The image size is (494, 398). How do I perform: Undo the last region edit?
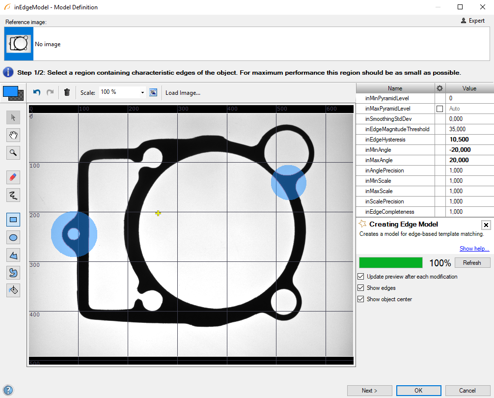(36, 92)
